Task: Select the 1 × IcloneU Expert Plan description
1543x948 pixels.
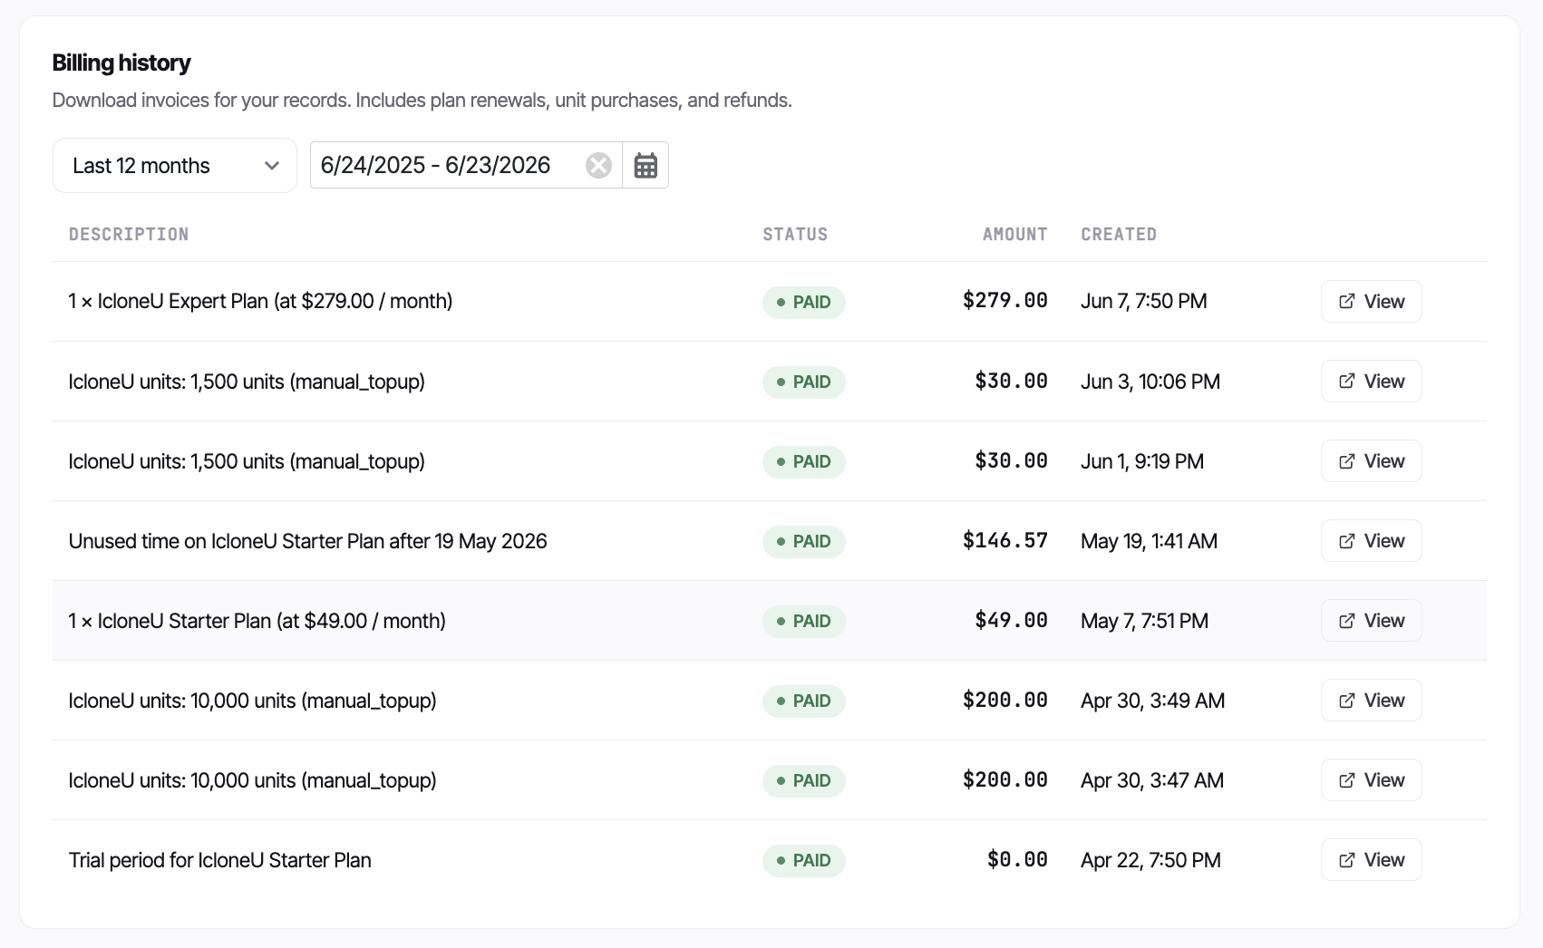Action: 260,301
